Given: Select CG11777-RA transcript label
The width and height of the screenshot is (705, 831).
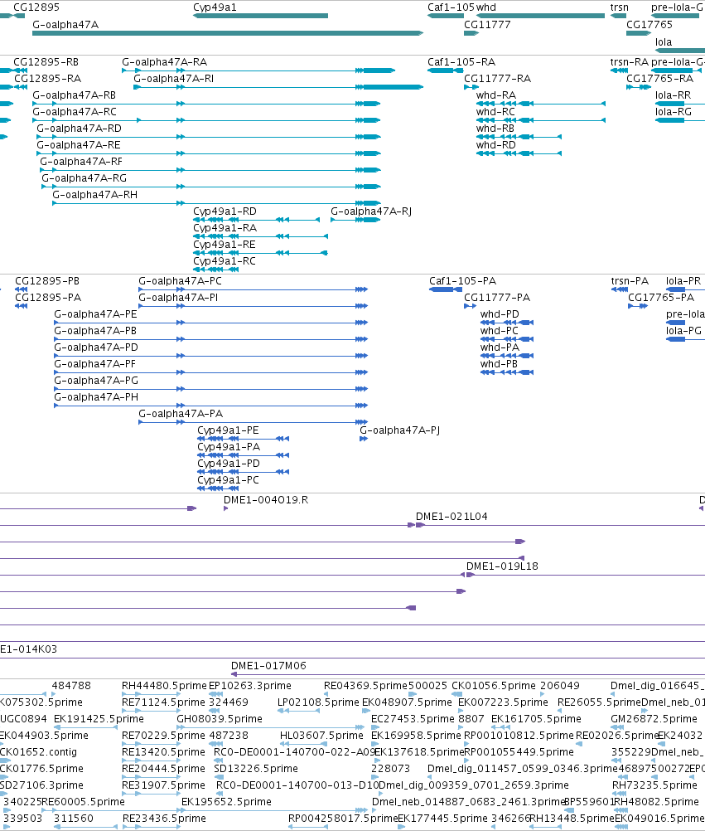Looking at the screenshot, I should [x=498, y=79].
